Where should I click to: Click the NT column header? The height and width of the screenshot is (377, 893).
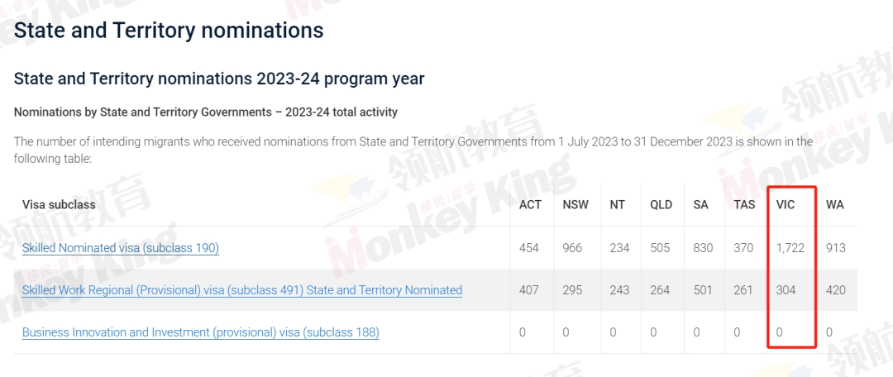point(618,205)
